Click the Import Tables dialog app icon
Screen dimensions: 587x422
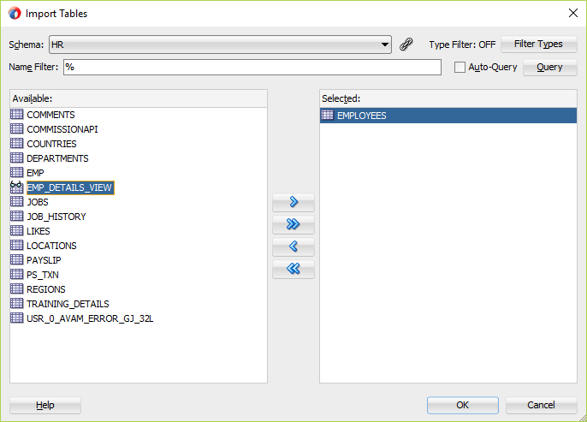(x=15, y=13)
